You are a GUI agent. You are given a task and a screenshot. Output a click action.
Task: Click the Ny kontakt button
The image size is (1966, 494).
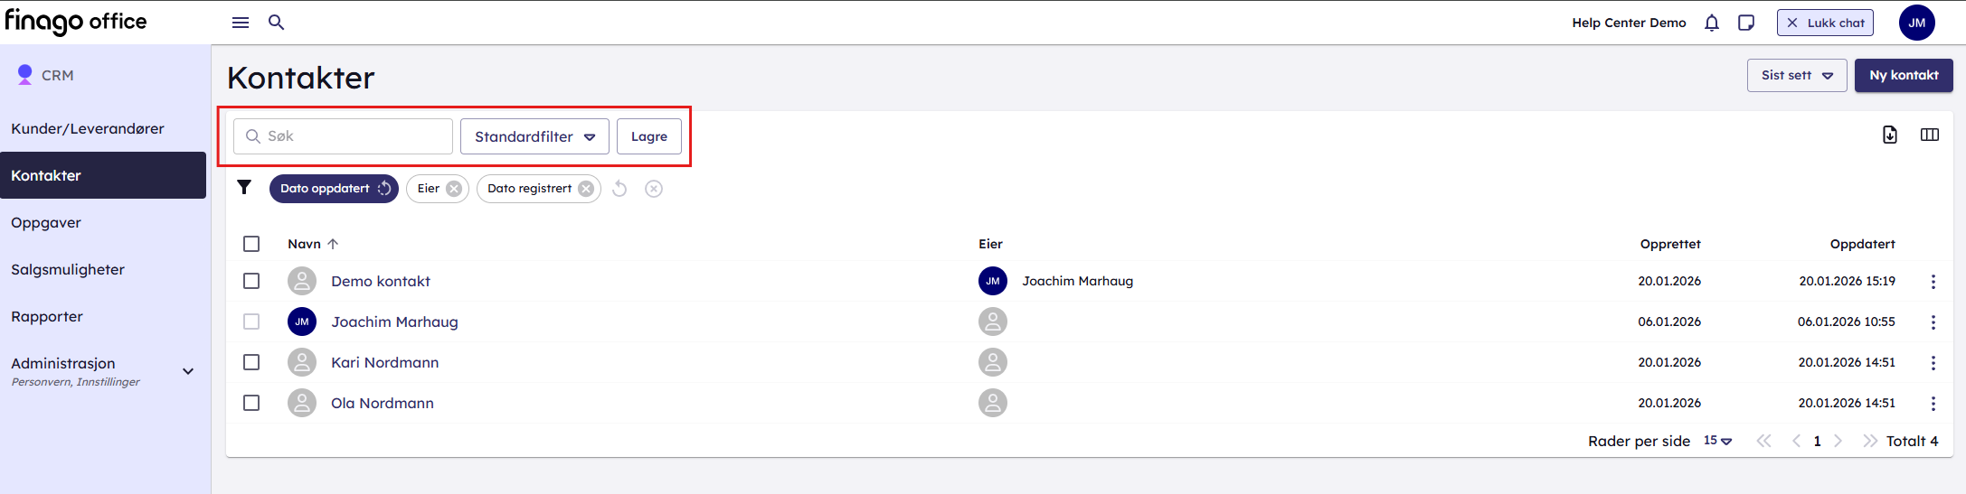point(1903,76)
